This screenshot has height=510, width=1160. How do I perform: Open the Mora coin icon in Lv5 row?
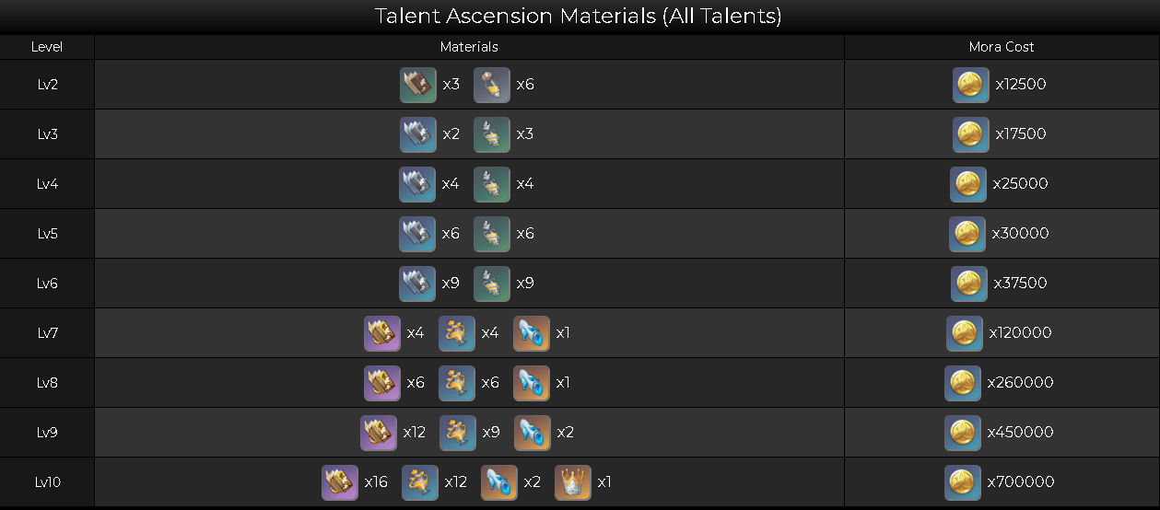967,234
